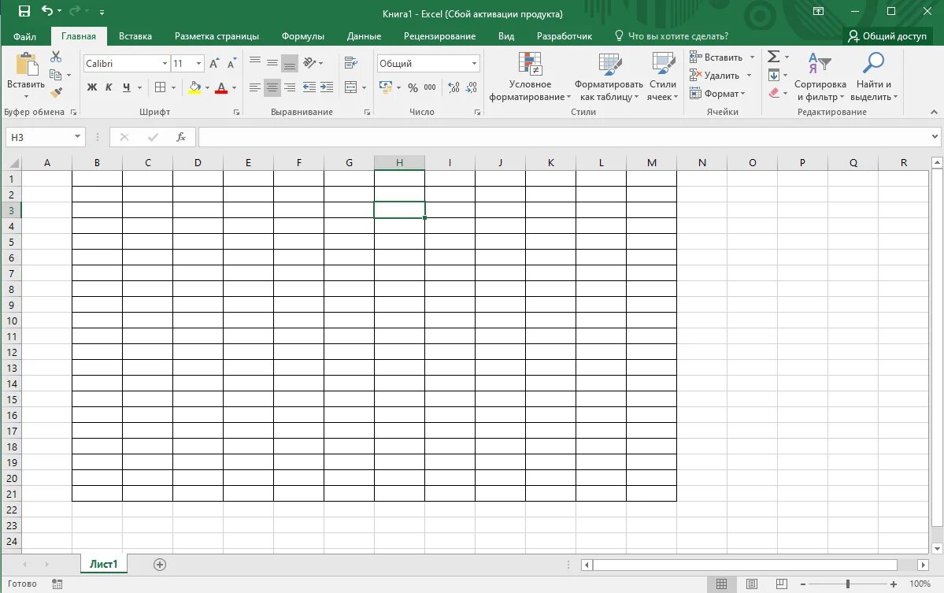Paste using the Вставить clipboard icon

25,65
